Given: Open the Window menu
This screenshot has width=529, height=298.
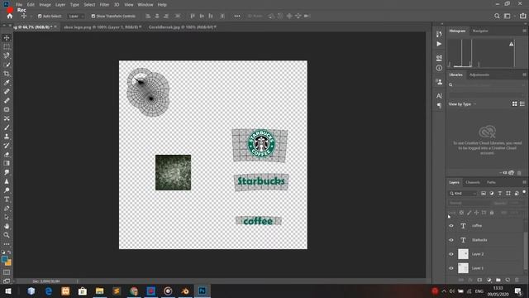Looking at the screenshot, I should point(145,5).
